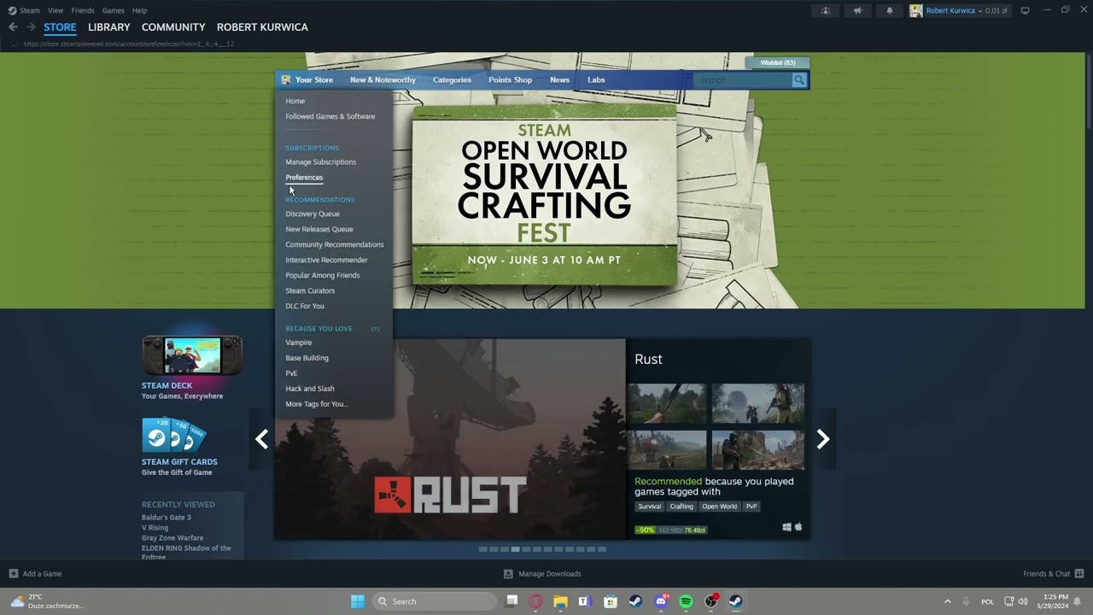
Task: Open the ROBERT KURWICA profile tab
Action: click(262, 27)
